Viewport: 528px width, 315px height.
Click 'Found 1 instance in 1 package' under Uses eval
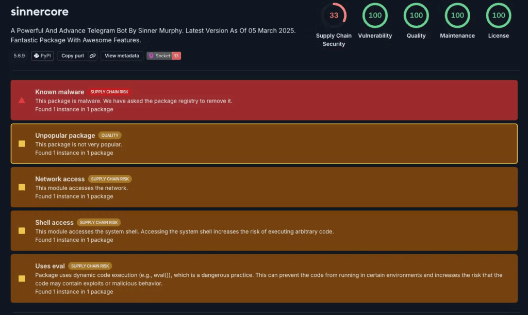[x=74, y=292]
